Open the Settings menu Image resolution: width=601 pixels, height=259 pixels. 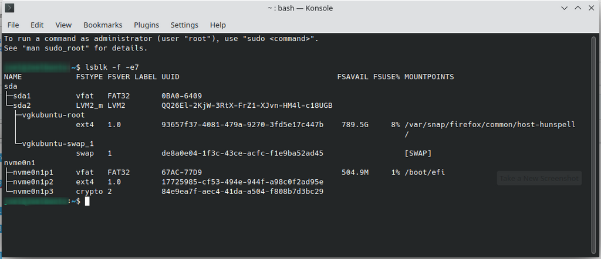[184, 25]
